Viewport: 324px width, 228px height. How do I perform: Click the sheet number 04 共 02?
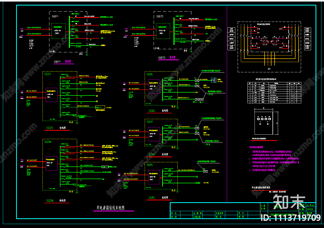coord(310,205)
